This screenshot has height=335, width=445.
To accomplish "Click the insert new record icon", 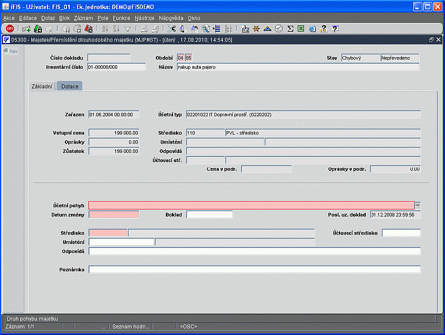I will 26,28.
